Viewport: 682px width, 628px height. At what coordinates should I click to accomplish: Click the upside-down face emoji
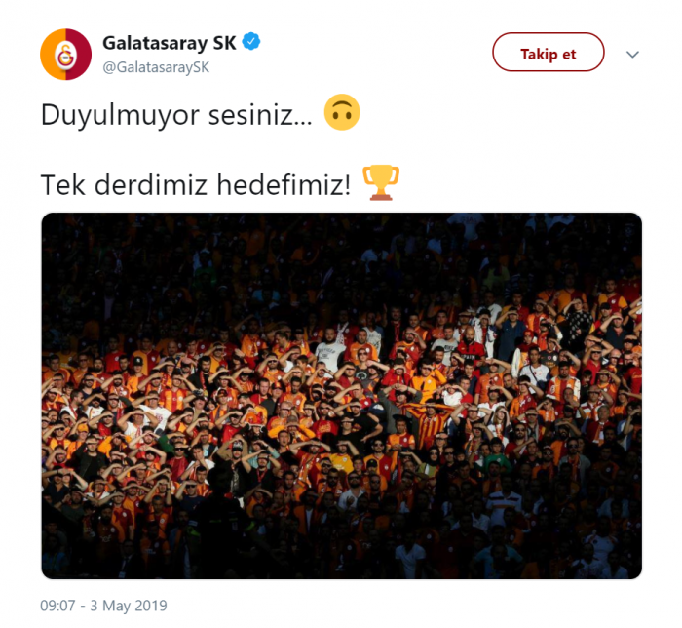[x=342, y=112]
